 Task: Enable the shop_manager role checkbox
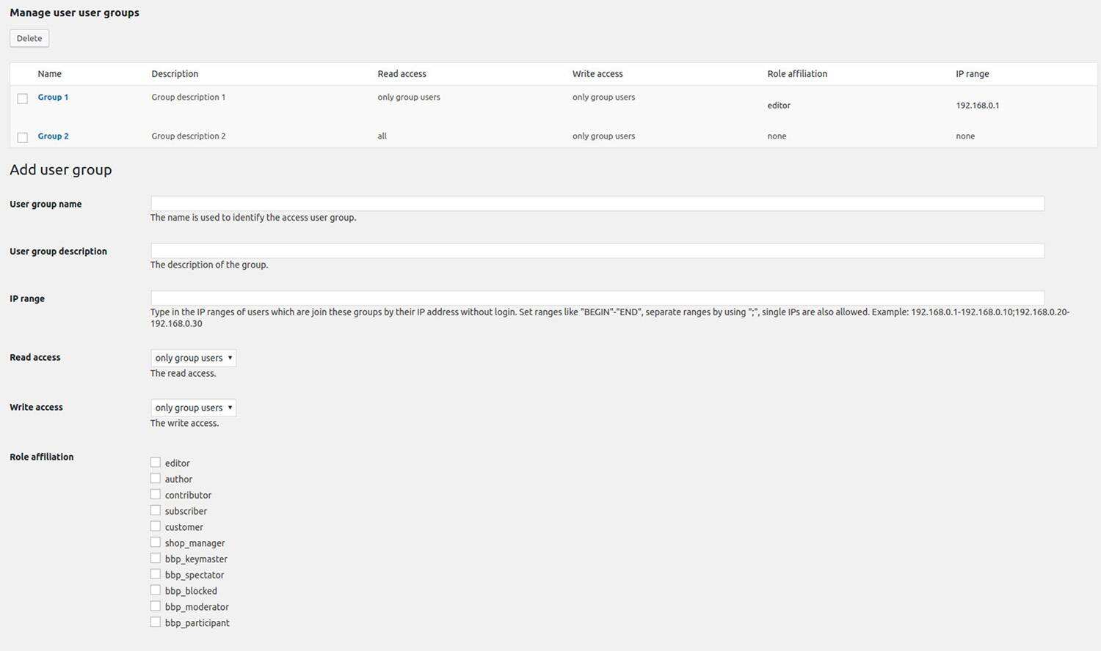point(156,542)
